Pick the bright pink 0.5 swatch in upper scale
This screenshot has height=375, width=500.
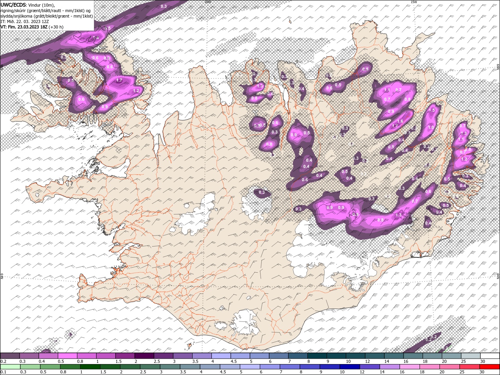click(67, 356)
